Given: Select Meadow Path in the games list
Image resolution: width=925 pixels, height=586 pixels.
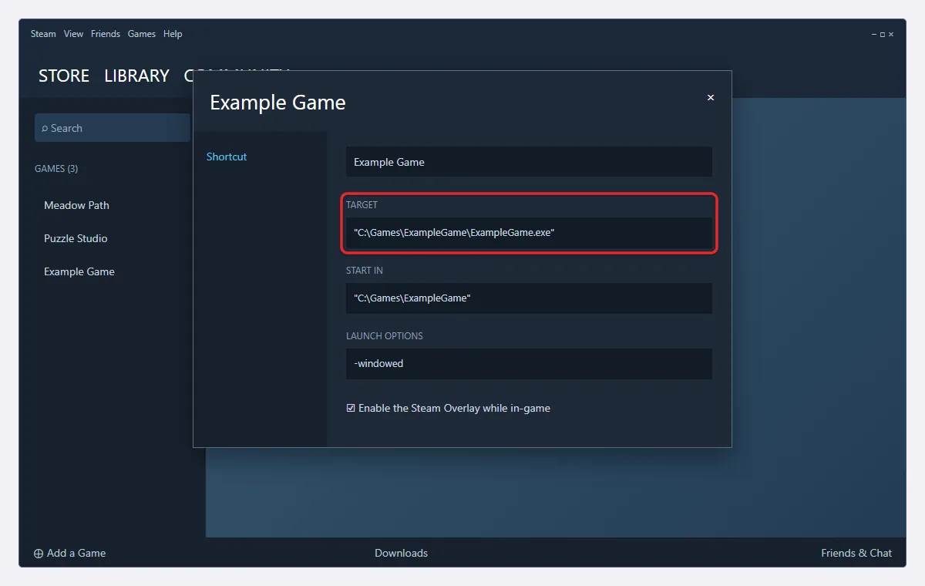Looking at the screenshot, I should pos(76,205).
